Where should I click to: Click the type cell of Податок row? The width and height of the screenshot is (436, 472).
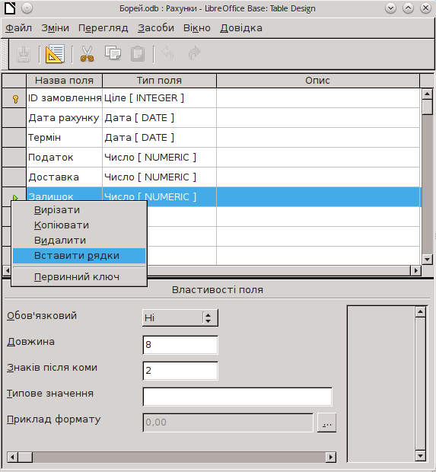coord(159,158)
